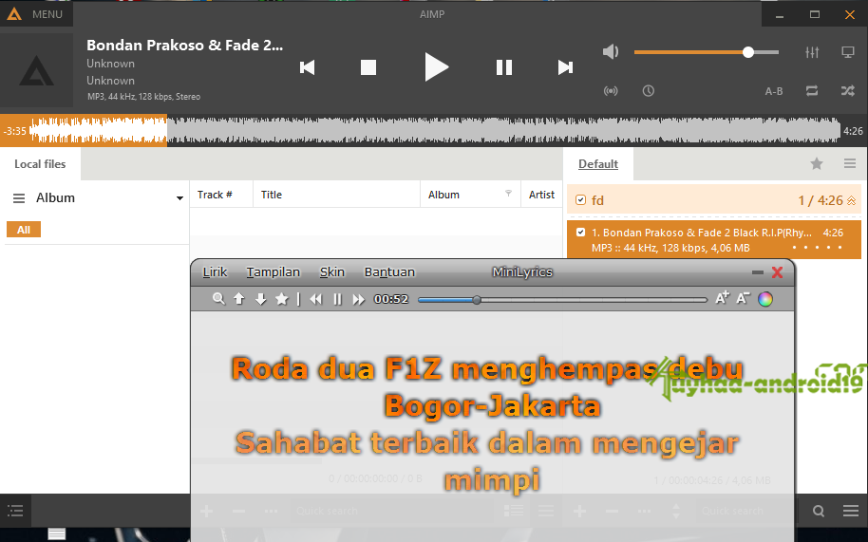Click the star favorites icon by Default
This screenshot has height=542, width=868.
pos(817,163)
